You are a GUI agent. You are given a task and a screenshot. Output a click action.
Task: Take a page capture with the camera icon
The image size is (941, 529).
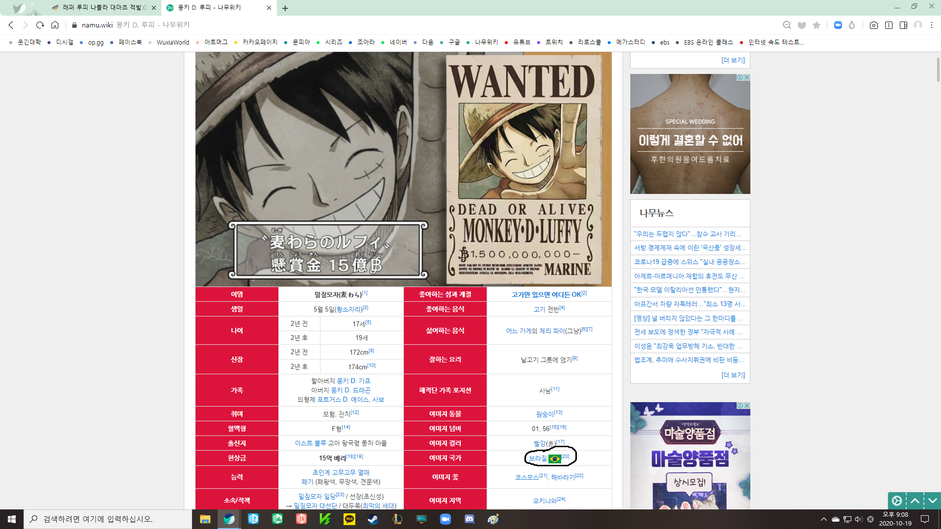[x=874, y=25]
